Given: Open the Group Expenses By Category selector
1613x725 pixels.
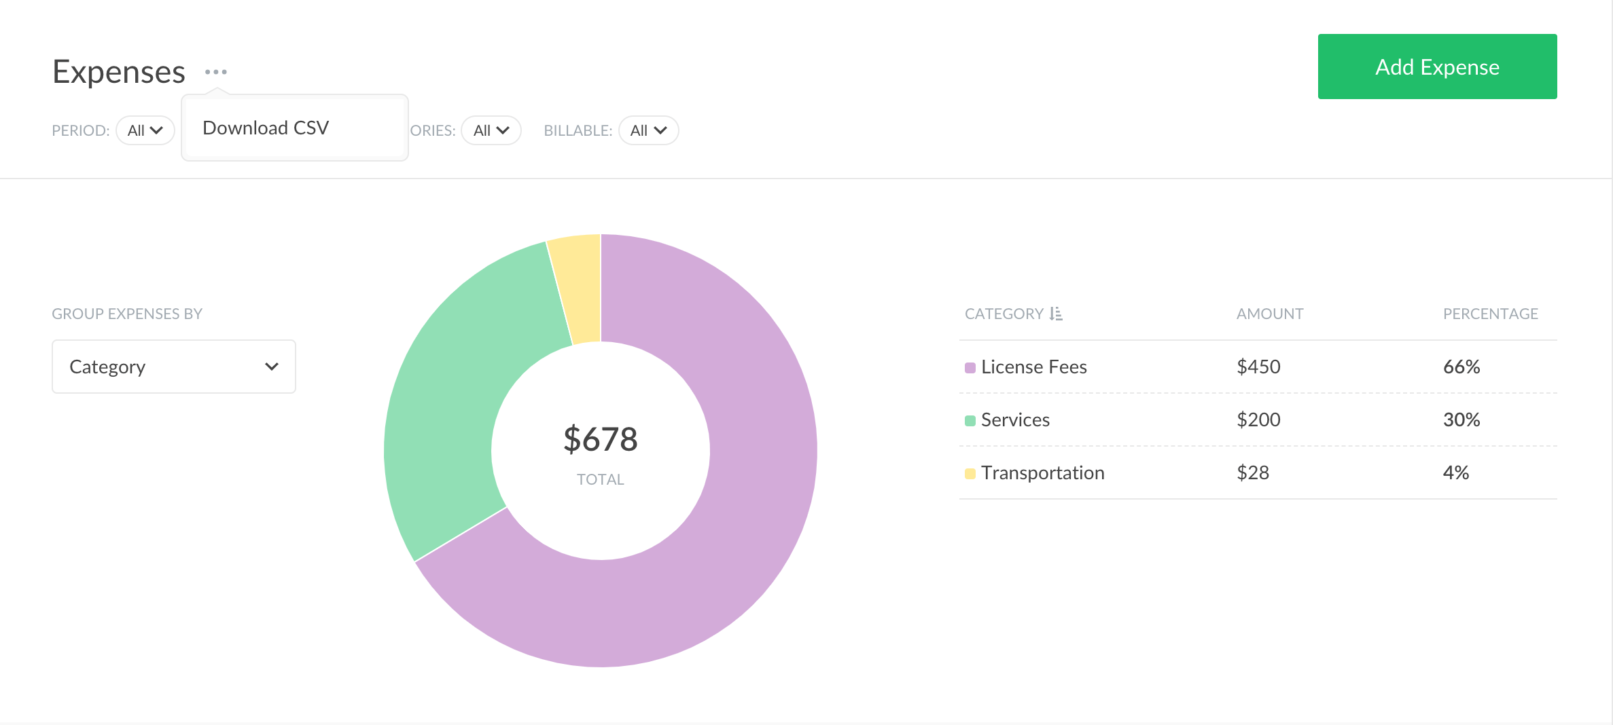Looking at the screenshot, I should point(174,367).
